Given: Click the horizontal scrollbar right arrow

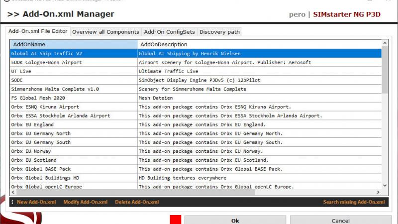Looking at the screenshot, I should click(x=378, y=192).
